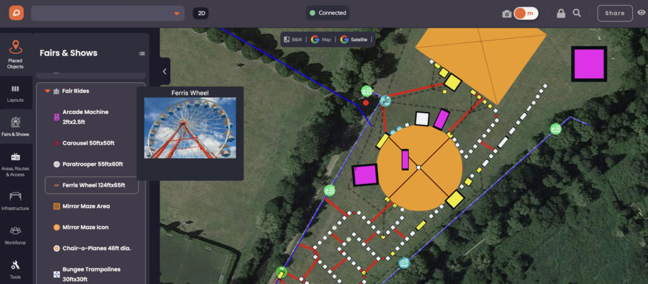Screen dimensions: 648x284
Task: Open the Infrastructure tab
Action: (16, 201)
